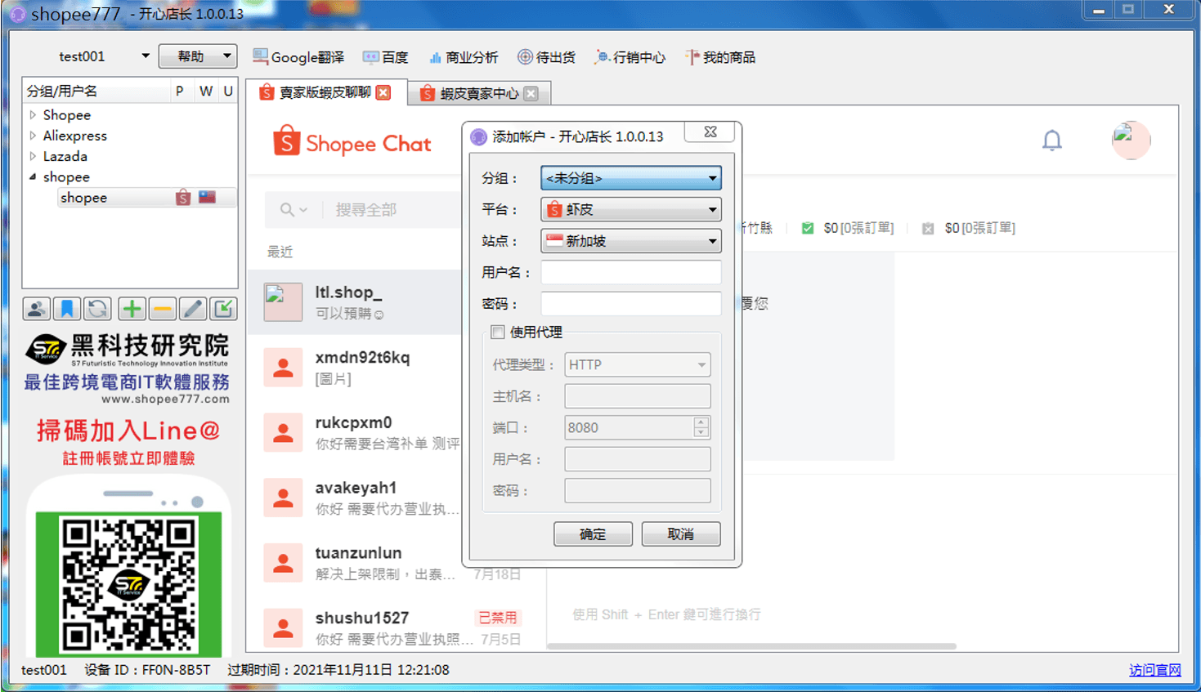The image size is (1201, 692).
Task: Expand the Lazada tree group
Action: 33,156
